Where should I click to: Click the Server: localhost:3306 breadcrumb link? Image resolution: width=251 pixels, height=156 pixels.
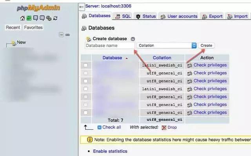click(108, 6)
